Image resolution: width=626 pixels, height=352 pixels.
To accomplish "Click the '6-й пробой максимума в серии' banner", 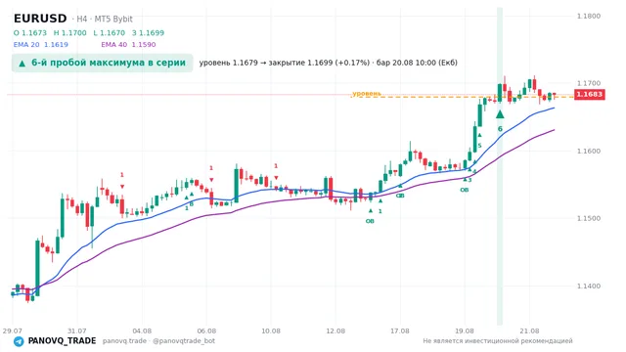I will [x=102, y=63].
